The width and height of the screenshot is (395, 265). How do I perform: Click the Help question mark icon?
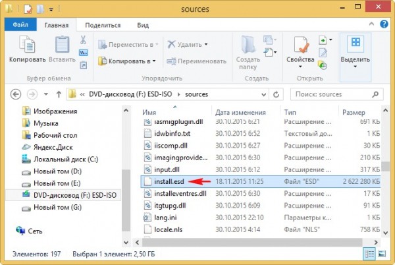click(384, 24)
